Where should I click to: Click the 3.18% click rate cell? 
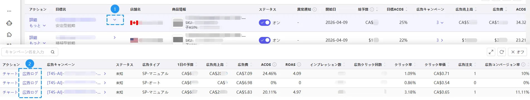coord(410,92)
